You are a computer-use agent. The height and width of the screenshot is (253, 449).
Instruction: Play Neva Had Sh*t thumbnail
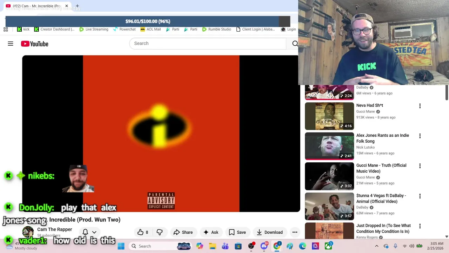tap(329, 116)
